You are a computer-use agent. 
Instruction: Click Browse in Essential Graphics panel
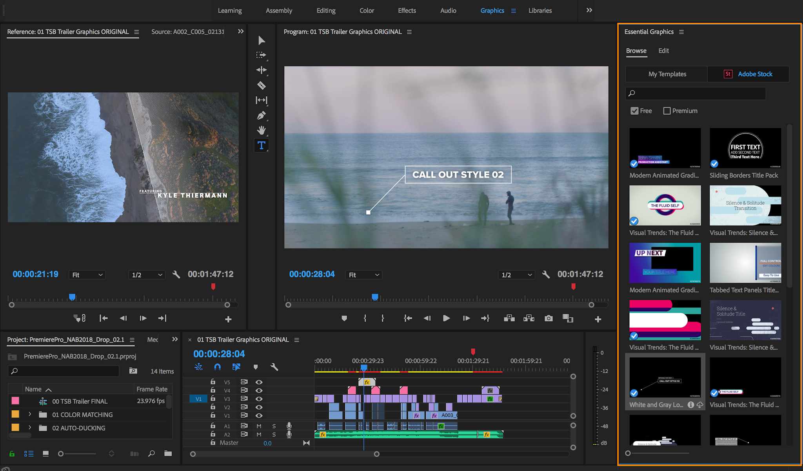[637, 51]
